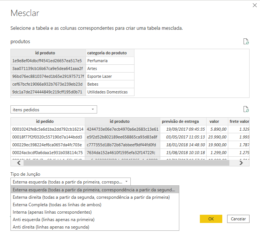Click refresh icon for itens pedidos table
The image size is (260, 233).
246,109
